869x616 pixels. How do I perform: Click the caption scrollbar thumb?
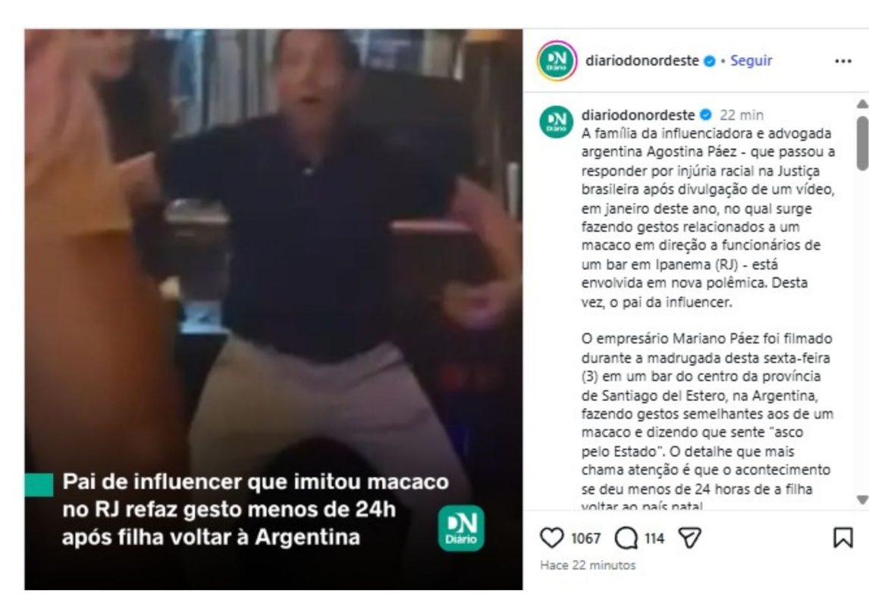(x=861, y=143)
